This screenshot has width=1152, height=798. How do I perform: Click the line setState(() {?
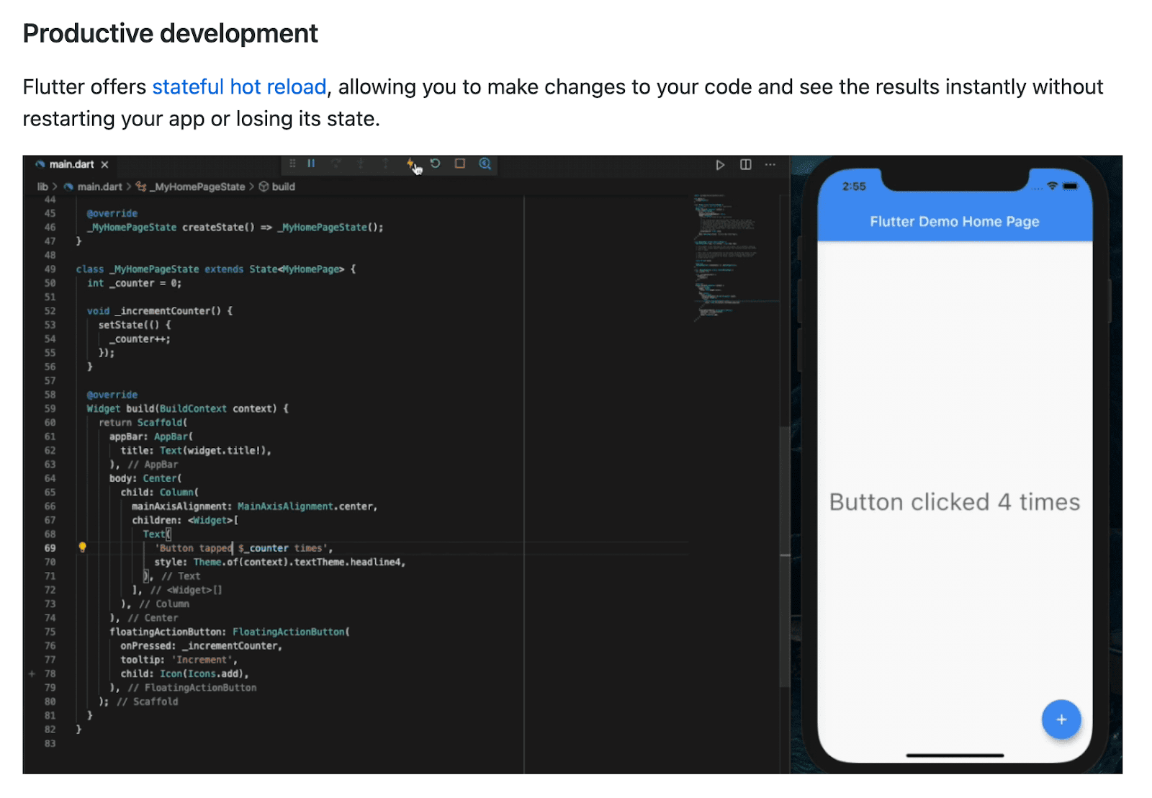(135, 326)
